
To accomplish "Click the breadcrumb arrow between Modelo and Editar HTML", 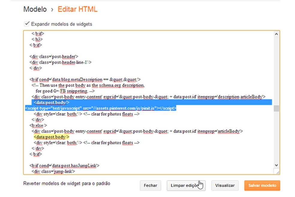I will (52, 9).
